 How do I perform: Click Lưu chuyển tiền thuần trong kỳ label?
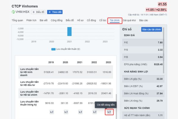(29, 103)
